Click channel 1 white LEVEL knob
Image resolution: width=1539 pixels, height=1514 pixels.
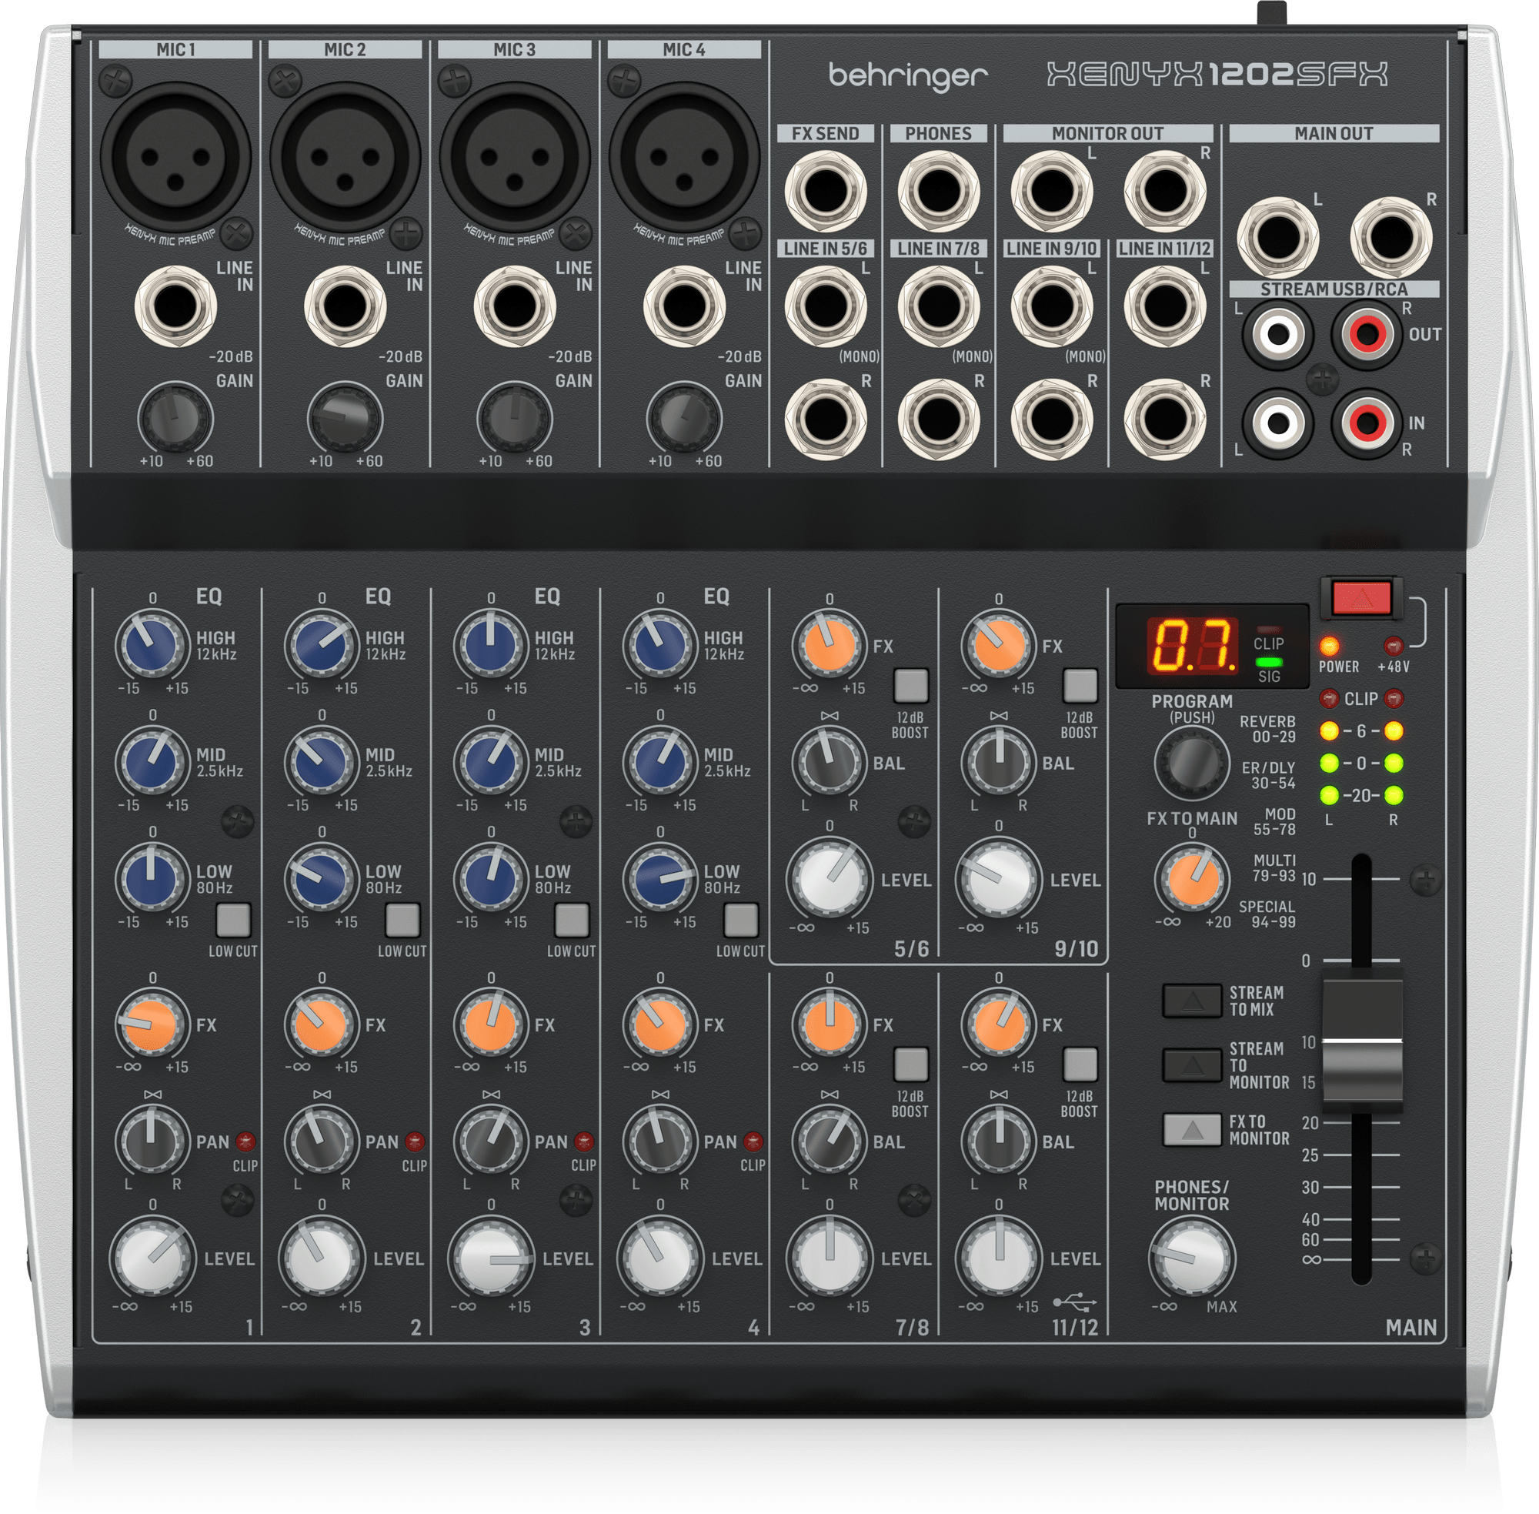[152, 1260]
